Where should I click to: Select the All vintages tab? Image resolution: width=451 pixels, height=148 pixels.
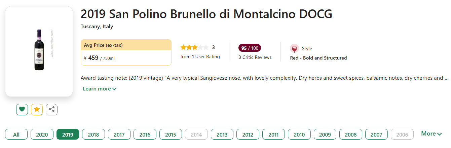[x=16, y=135]
